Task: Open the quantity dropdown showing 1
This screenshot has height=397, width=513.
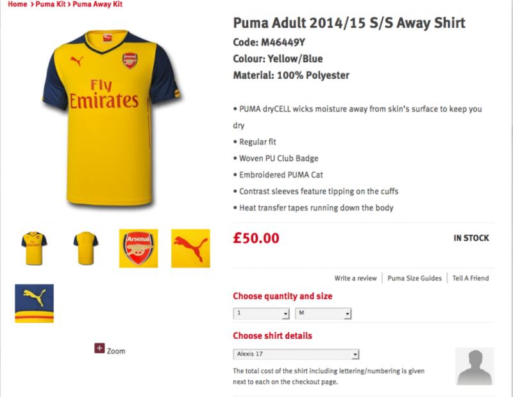Action: click(261, 313)
